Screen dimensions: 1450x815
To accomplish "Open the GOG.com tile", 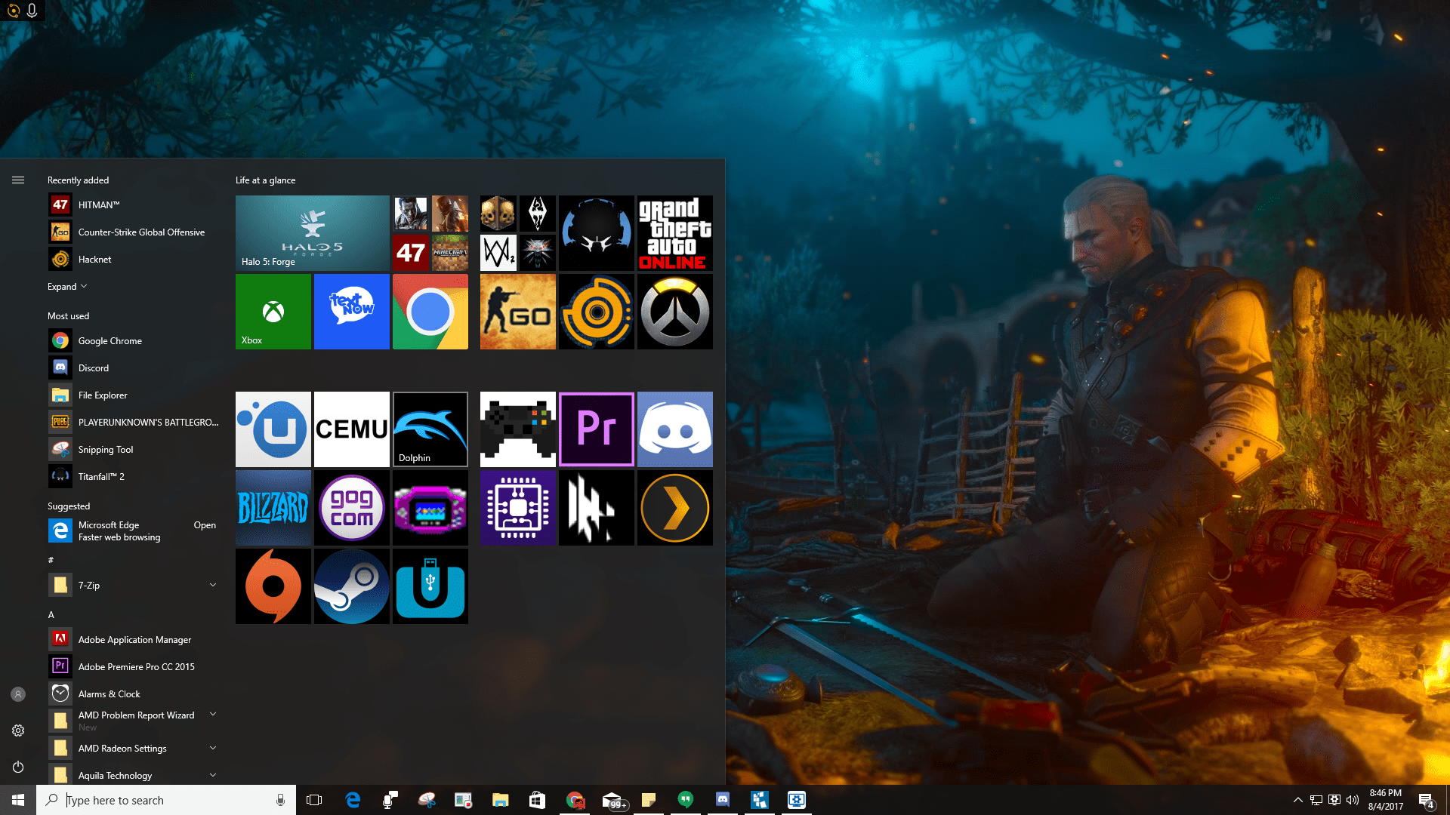I will point(351,508).
